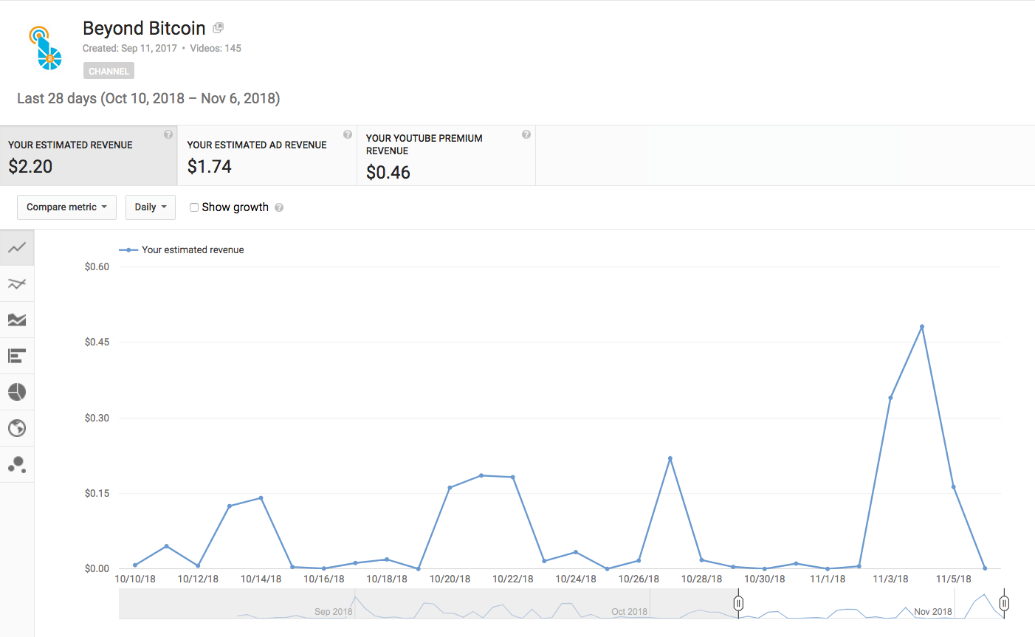Screen dimensions: 1035x637
Task: Click the '11/5/18' axis label
Action: [x=954, y=579]
